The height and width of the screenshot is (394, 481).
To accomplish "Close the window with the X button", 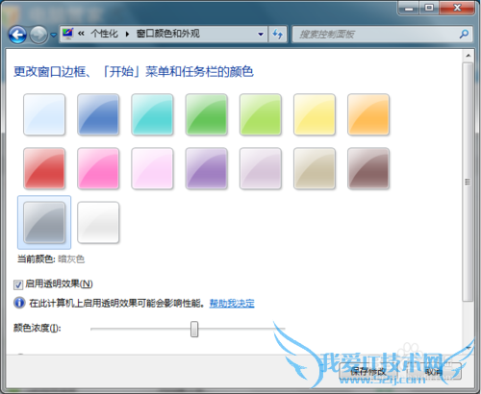I will [x=457, y=8].
